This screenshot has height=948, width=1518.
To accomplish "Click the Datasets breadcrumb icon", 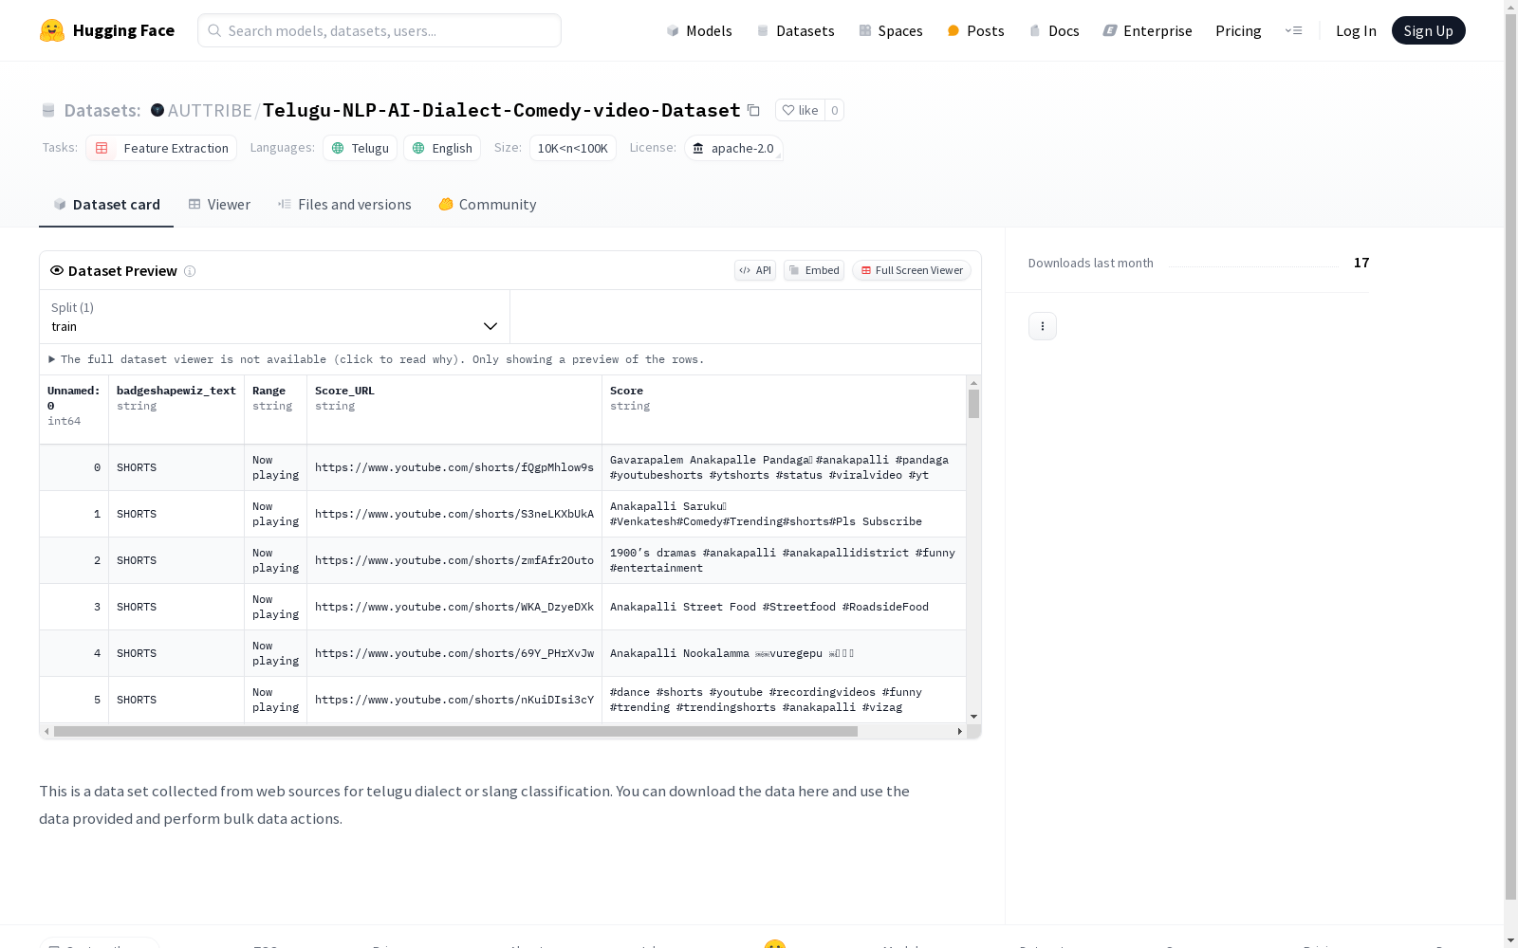I will (48, 110).
